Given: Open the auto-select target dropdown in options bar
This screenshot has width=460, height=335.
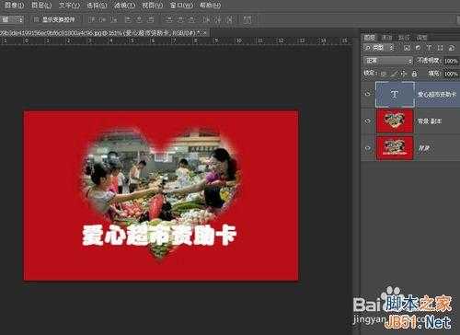Looking at the screenshot, I should [12, 19].
